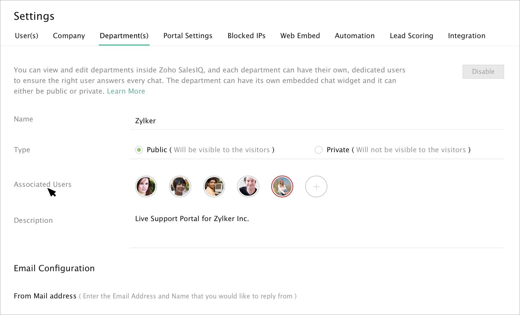Go to the Integration tab
Viewport: 520px width, 315px height.
pyautogui.click(x=466, y=36)
